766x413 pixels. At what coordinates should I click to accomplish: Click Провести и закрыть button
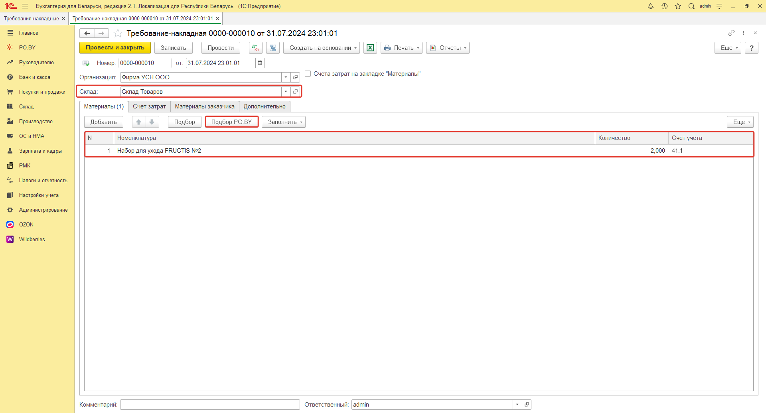click(x=115, y=48)
